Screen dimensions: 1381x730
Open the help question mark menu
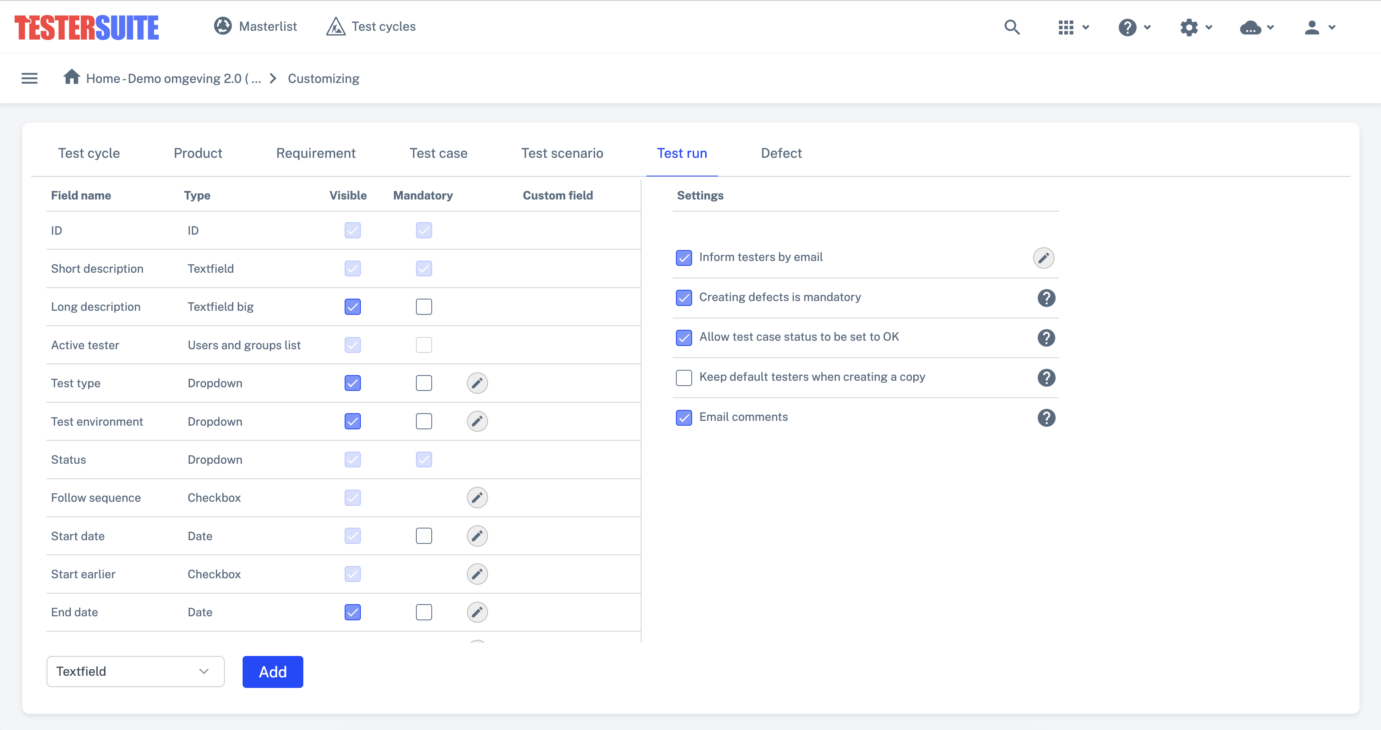(x=1127, y=27)
